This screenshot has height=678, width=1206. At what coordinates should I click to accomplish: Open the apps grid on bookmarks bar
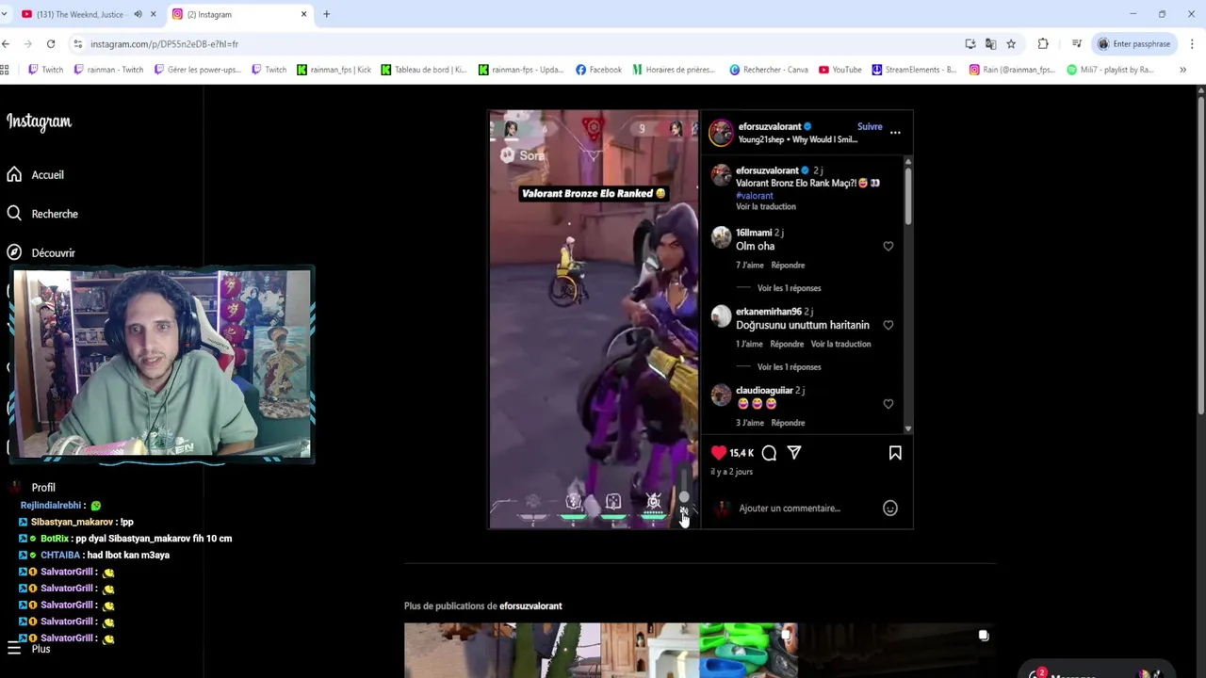pos(5,70)
